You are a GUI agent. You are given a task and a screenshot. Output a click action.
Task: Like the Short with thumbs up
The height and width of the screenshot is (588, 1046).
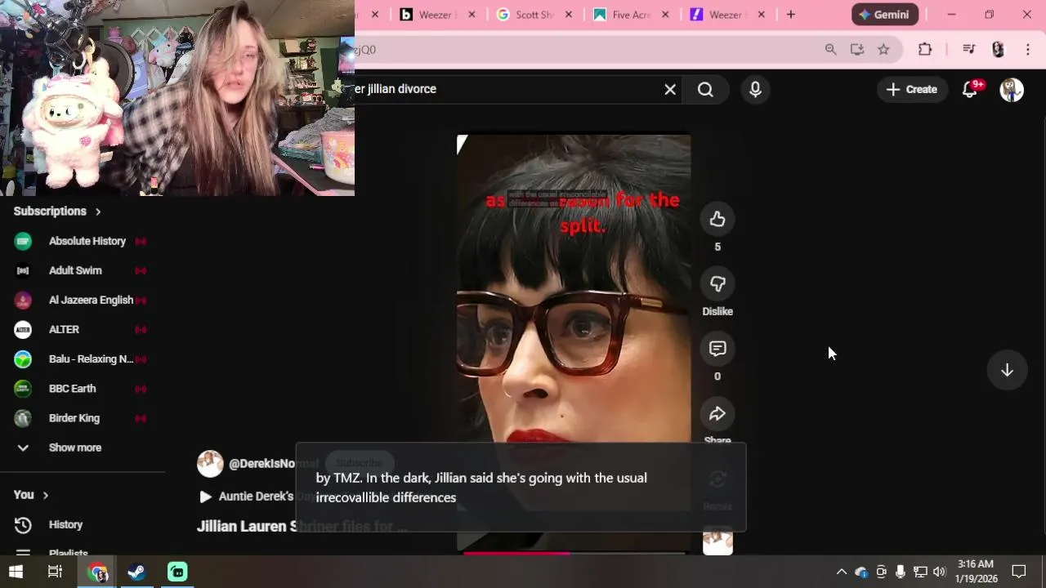717,219
